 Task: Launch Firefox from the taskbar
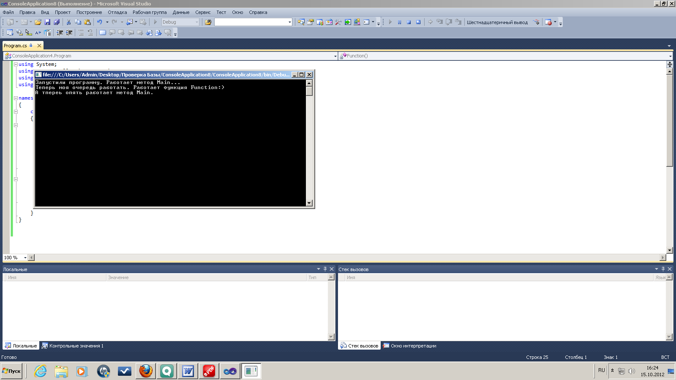click(x=146, y=371)
